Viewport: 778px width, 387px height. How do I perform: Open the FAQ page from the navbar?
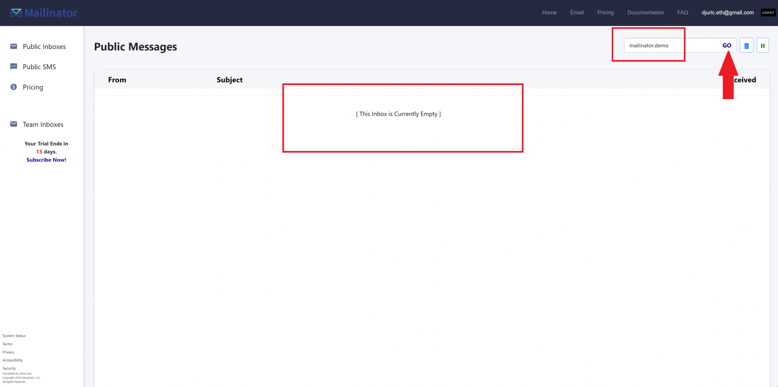[x=682, y=12]
